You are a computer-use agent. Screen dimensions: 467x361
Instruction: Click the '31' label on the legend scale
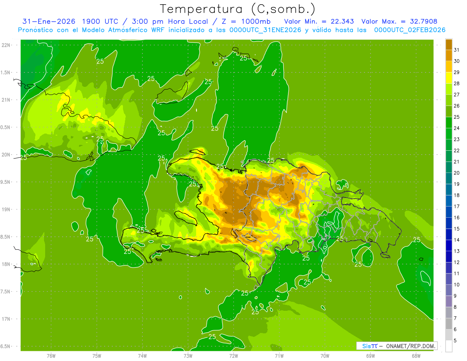(457, 50)
